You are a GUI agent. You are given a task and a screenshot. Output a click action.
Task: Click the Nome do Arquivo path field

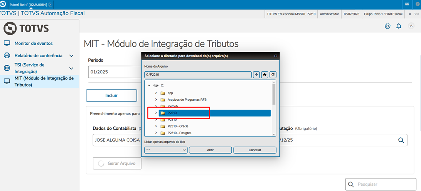pyautogui.click(x=198, y=75)
